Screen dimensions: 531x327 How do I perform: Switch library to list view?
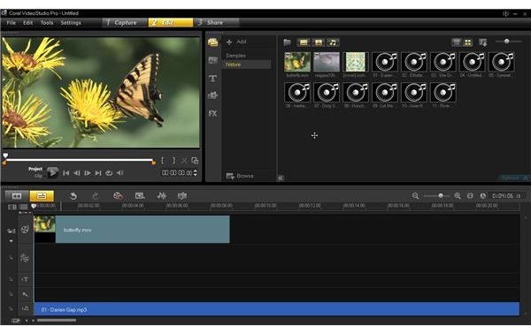pyautogui.click(x=457, y=42)
